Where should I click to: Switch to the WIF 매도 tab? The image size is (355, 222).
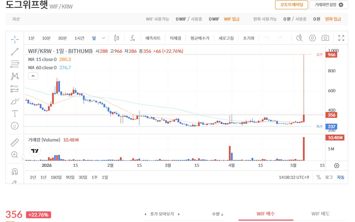(x=320, y=214)
